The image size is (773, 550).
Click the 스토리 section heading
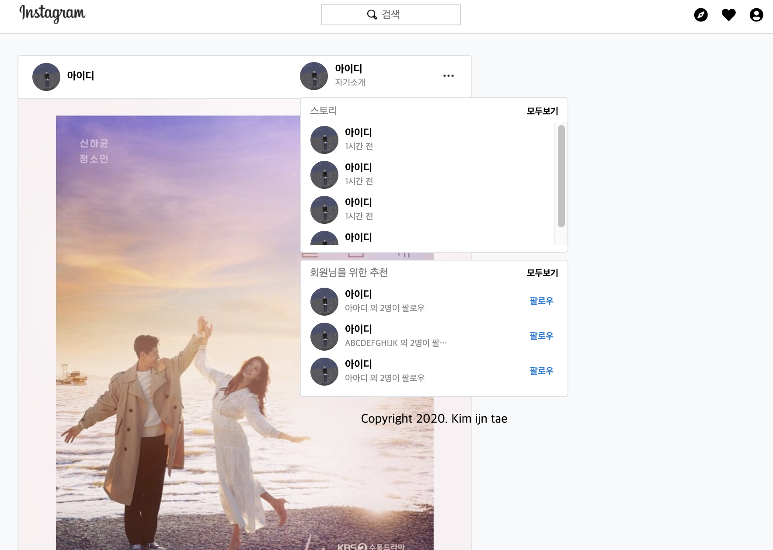(324, 111)
